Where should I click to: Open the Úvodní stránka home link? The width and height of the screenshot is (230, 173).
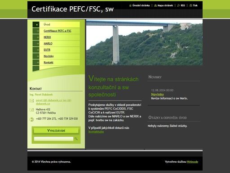point(141,5)
